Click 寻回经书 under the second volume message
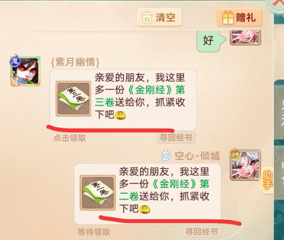The height and width of the screenshot is (240, 284). [x=201, y=232]
